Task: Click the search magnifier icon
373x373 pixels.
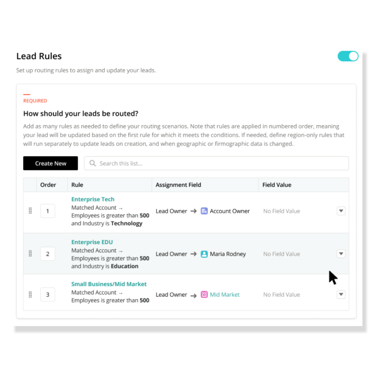Action: (x=93, y=164)
